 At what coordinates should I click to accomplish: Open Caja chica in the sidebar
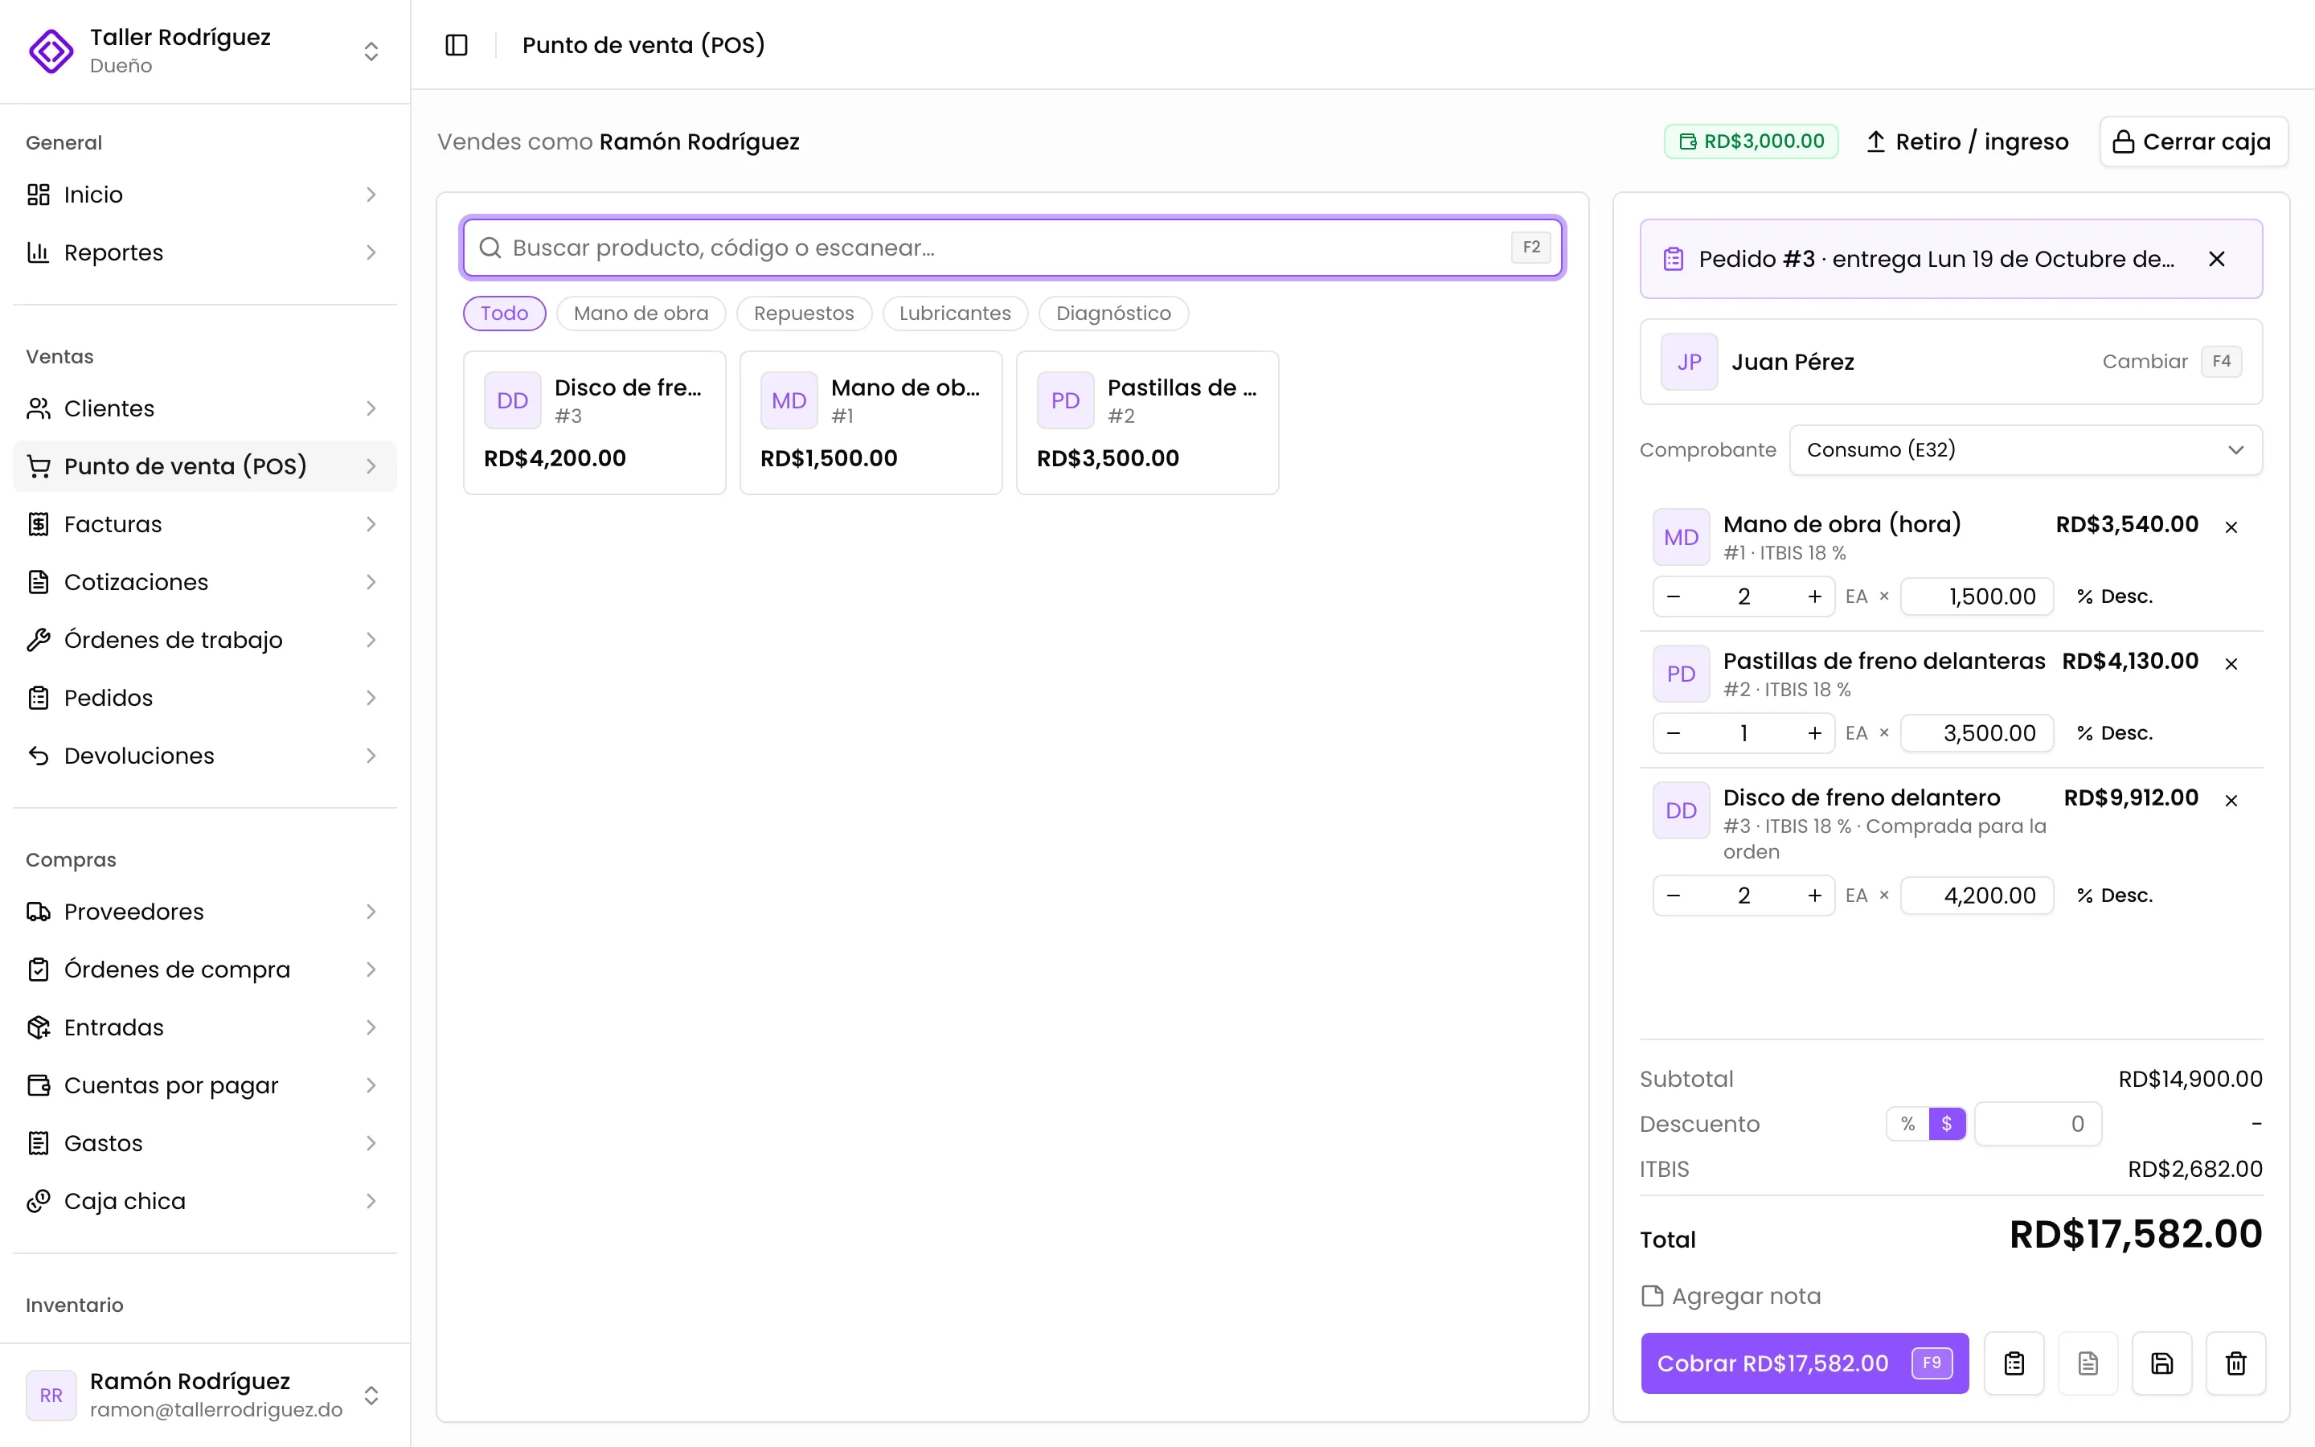point(205,1201)
